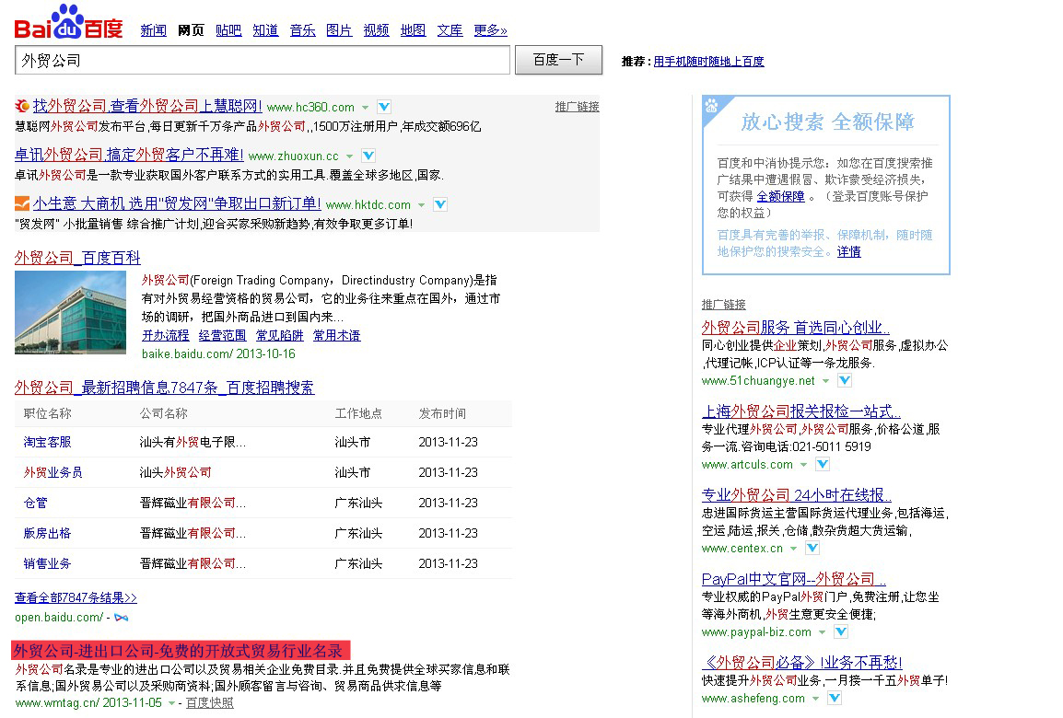This screenshot has width=1063, height=718.
Task: Select the 地图 navigation tab
Action: (x=413, y=30)
